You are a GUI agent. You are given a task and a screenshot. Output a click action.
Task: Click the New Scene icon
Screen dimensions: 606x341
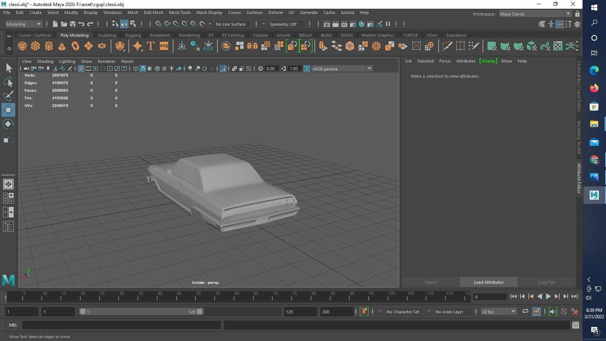click(55, 24)
